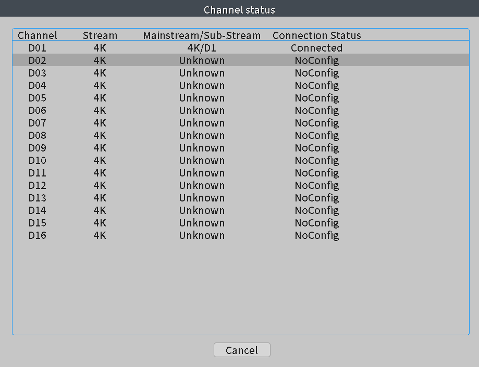Pick the D14 channel entry

point(38,210)
